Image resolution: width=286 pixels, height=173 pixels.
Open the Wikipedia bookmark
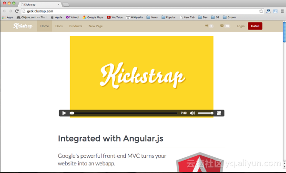134,17
